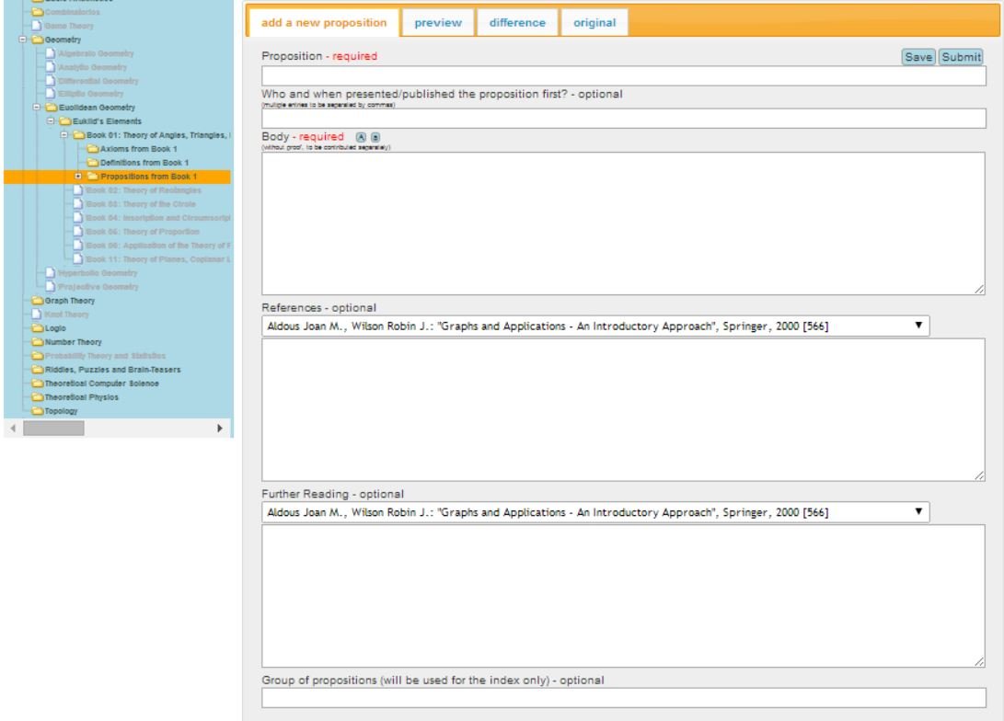Open the References source dropdown
The height and width of the screenshot is (721, 1004).
coord(596,326)
